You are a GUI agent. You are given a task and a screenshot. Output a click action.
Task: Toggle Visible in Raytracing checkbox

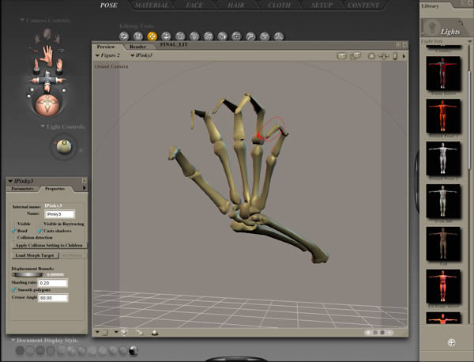point(40,224)
